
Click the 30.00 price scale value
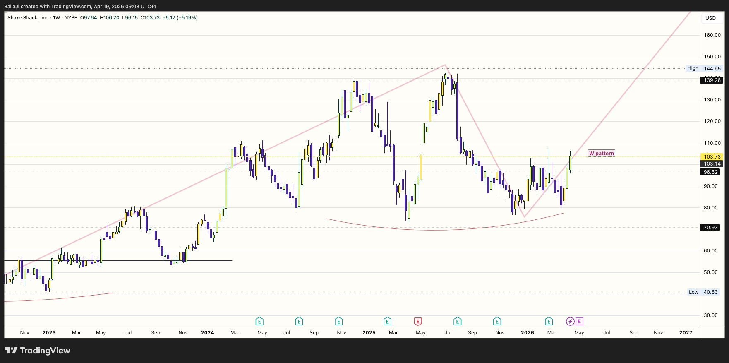pos(711,315)
